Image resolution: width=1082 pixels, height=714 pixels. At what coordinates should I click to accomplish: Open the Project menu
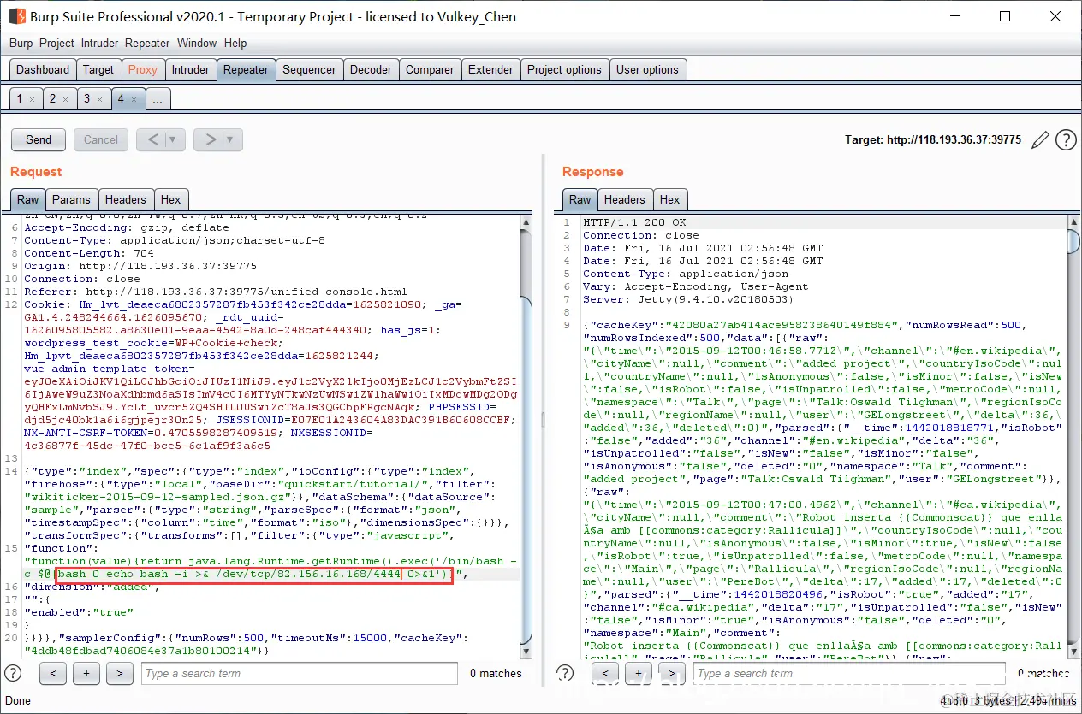56,43
